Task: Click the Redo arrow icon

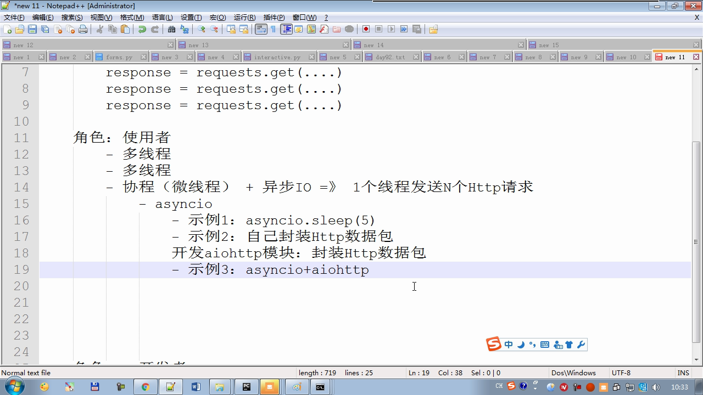Action: [155, 29]
